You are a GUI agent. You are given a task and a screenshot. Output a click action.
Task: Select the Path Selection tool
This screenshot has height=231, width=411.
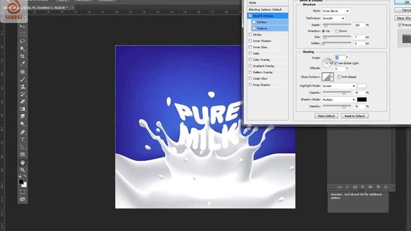coord(22,147)
